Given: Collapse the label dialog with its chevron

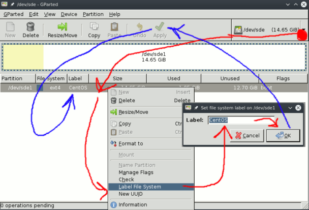Looking at the screenshot, I should (290, 108).
